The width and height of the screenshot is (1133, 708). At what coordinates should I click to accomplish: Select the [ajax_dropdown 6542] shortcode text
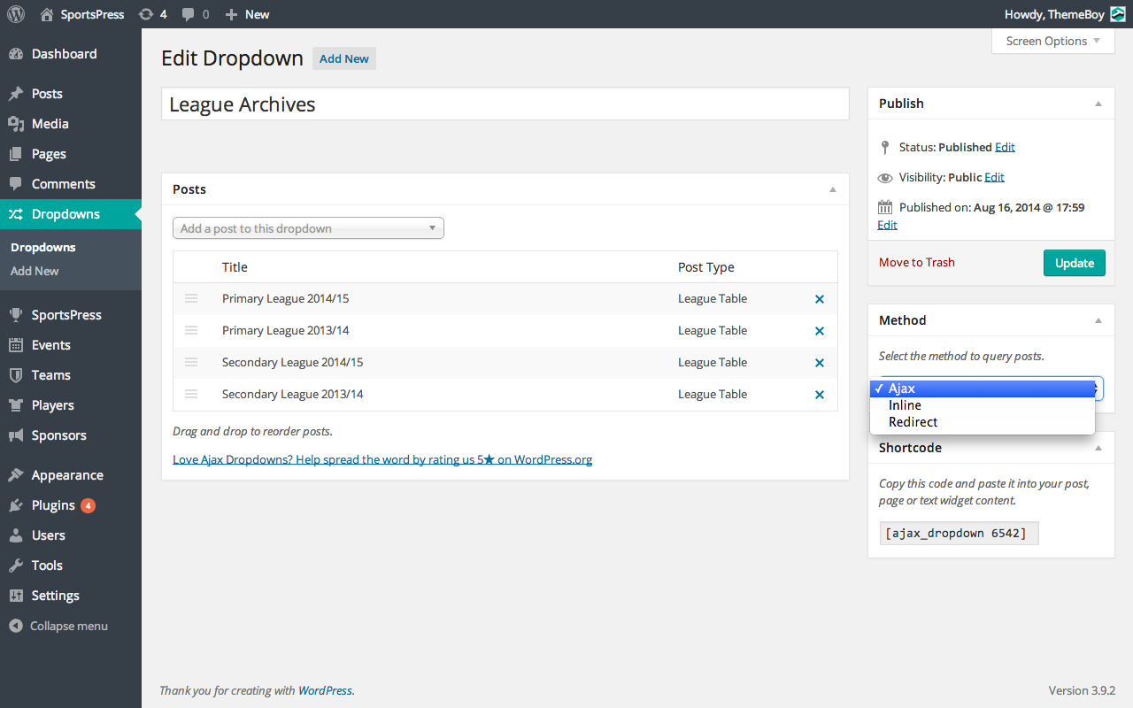coord(959,534)
